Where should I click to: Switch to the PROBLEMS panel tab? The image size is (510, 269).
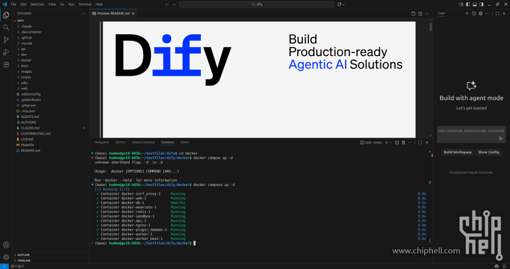tap(102, 142)
